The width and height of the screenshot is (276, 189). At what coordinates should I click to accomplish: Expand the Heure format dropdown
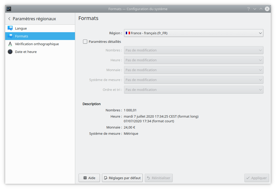194,60
